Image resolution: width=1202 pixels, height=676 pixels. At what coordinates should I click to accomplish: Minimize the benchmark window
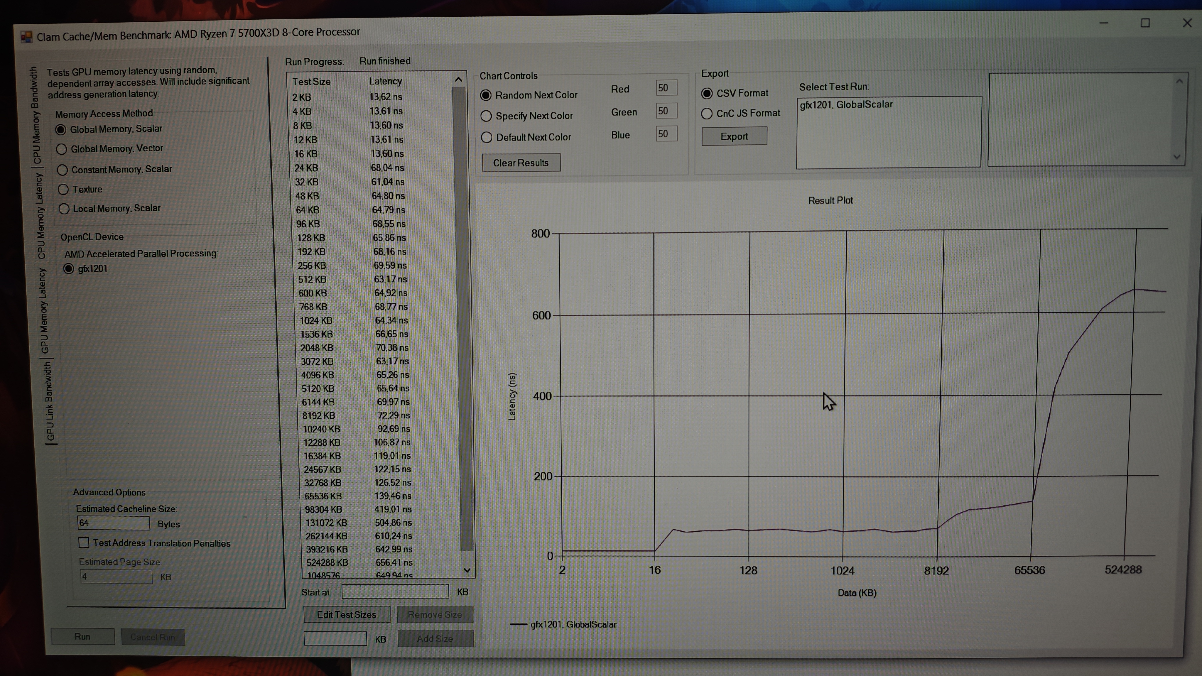[x=1103, y=23]
